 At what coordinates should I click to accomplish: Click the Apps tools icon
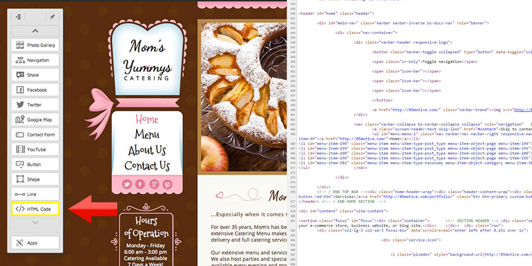[x=20, y=243]
